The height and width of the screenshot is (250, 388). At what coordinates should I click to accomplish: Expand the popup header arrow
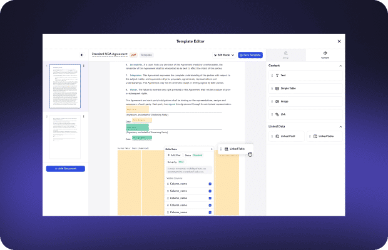click(x=212, y=149)
